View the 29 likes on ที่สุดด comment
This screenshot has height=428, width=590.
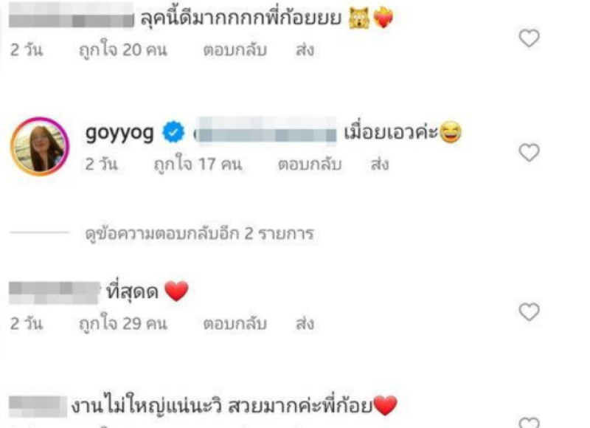[122, 324]
